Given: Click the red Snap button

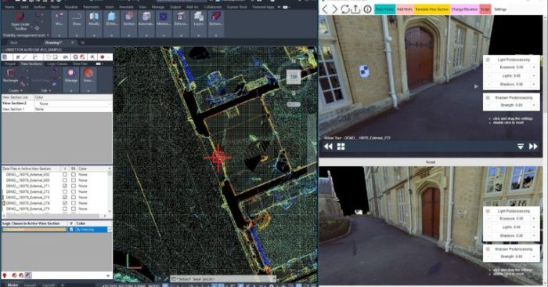Looking at the screenshot, I should pos(485,9).
